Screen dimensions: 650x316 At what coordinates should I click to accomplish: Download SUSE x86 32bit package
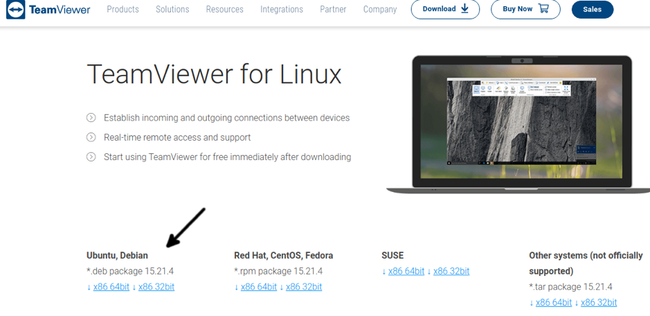pyautogui.click(x=451, y=271)
